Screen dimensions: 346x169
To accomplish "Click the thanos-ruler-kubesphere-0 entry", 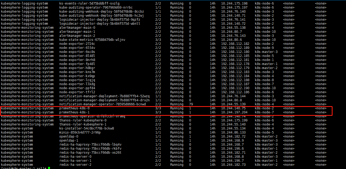I will (84, 120).
